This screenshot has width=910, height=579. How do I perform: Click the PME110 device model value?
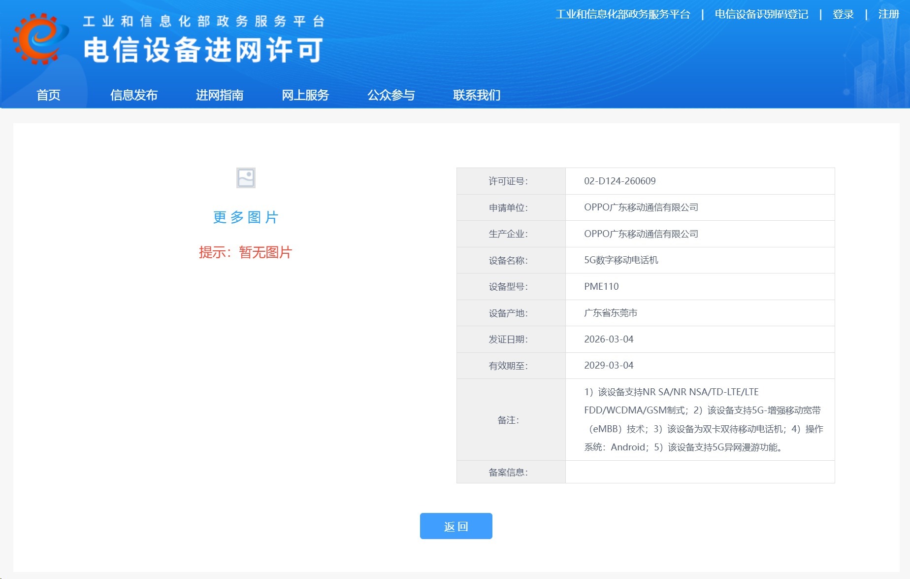(601, 286)
